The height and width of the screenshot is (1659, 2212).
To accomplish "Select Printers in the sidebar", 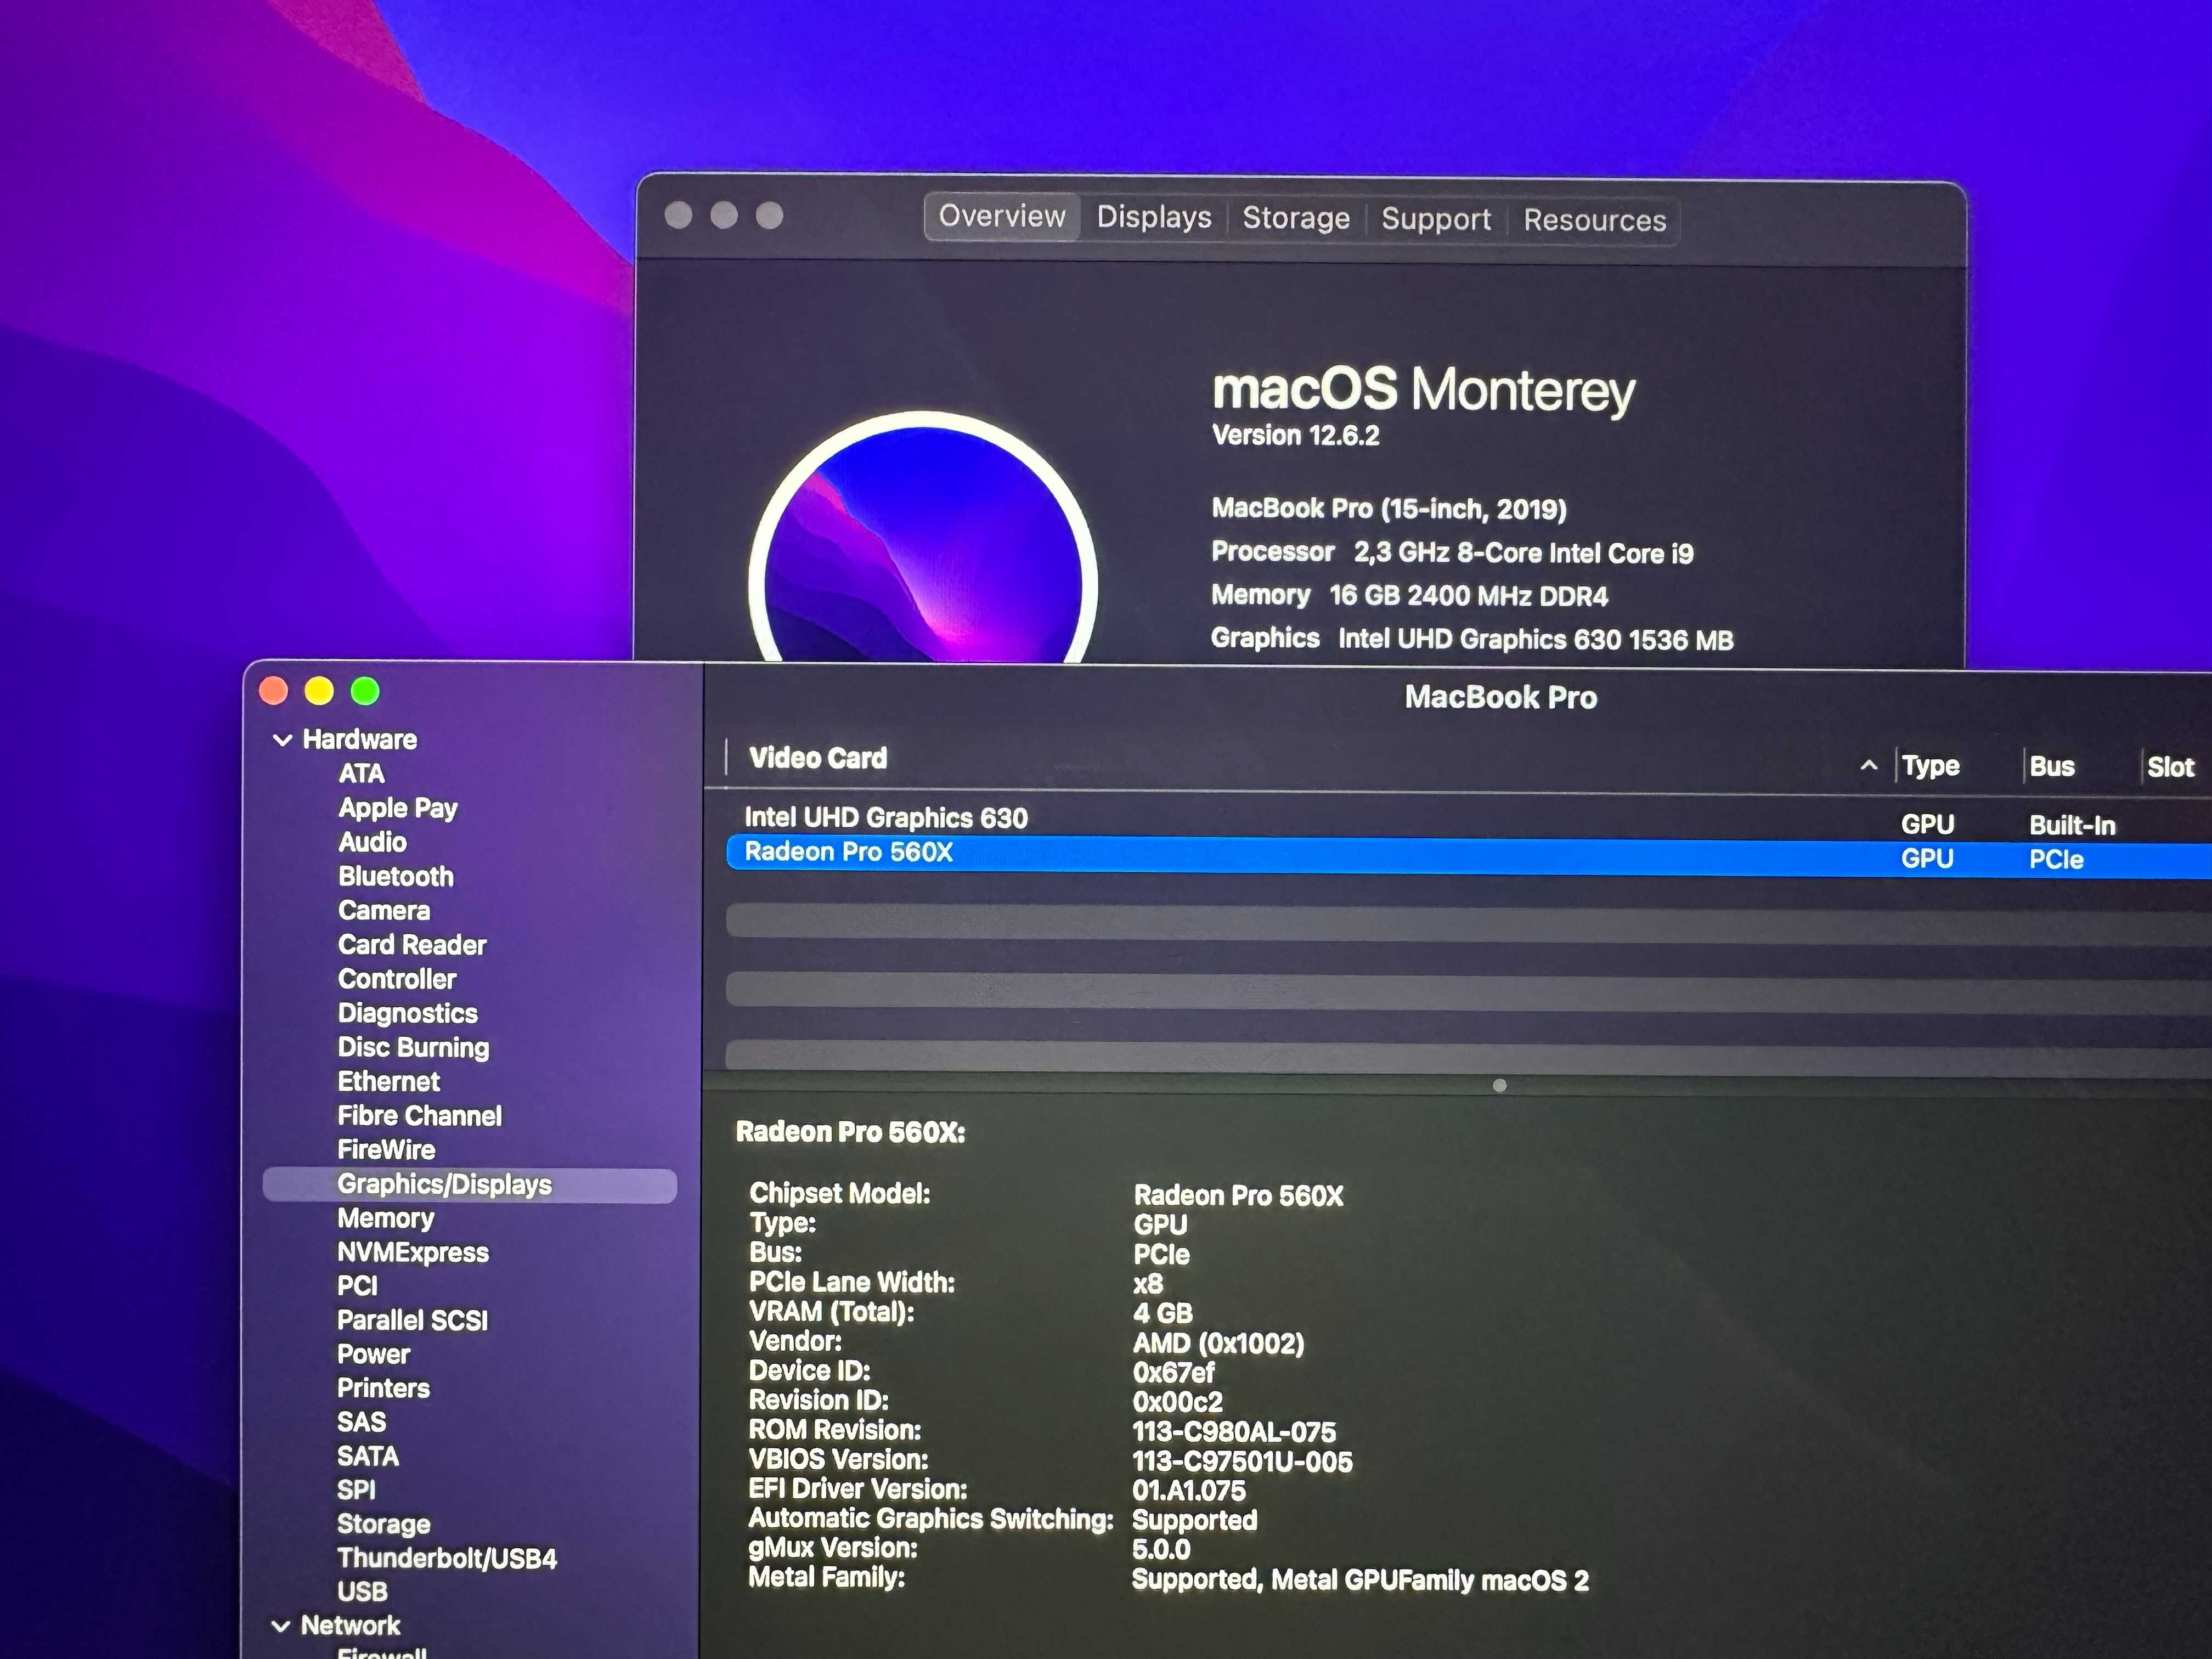I will (x=384, y=1388).
